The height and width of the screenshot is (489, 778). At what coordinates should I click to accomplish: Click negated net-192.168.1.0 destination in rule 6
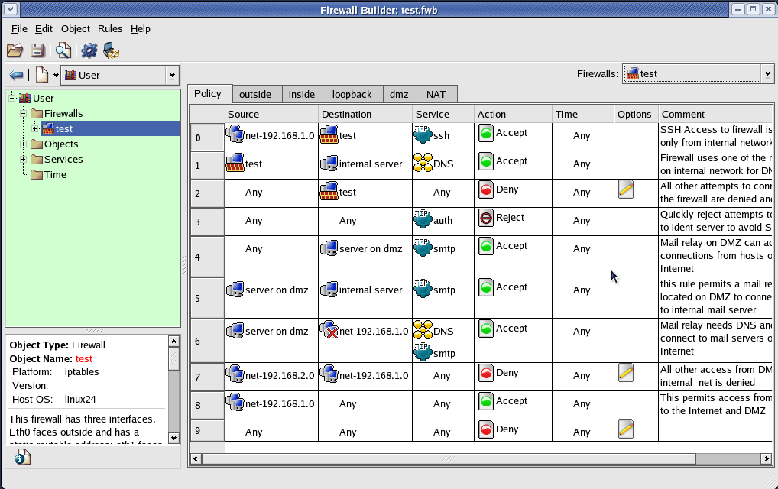click(x=365, y=331)
